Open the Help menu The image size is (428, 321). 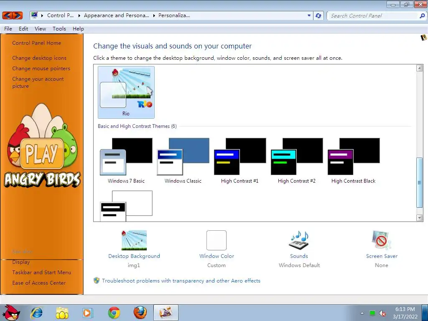pyautogui.click(x=78, y=29)
